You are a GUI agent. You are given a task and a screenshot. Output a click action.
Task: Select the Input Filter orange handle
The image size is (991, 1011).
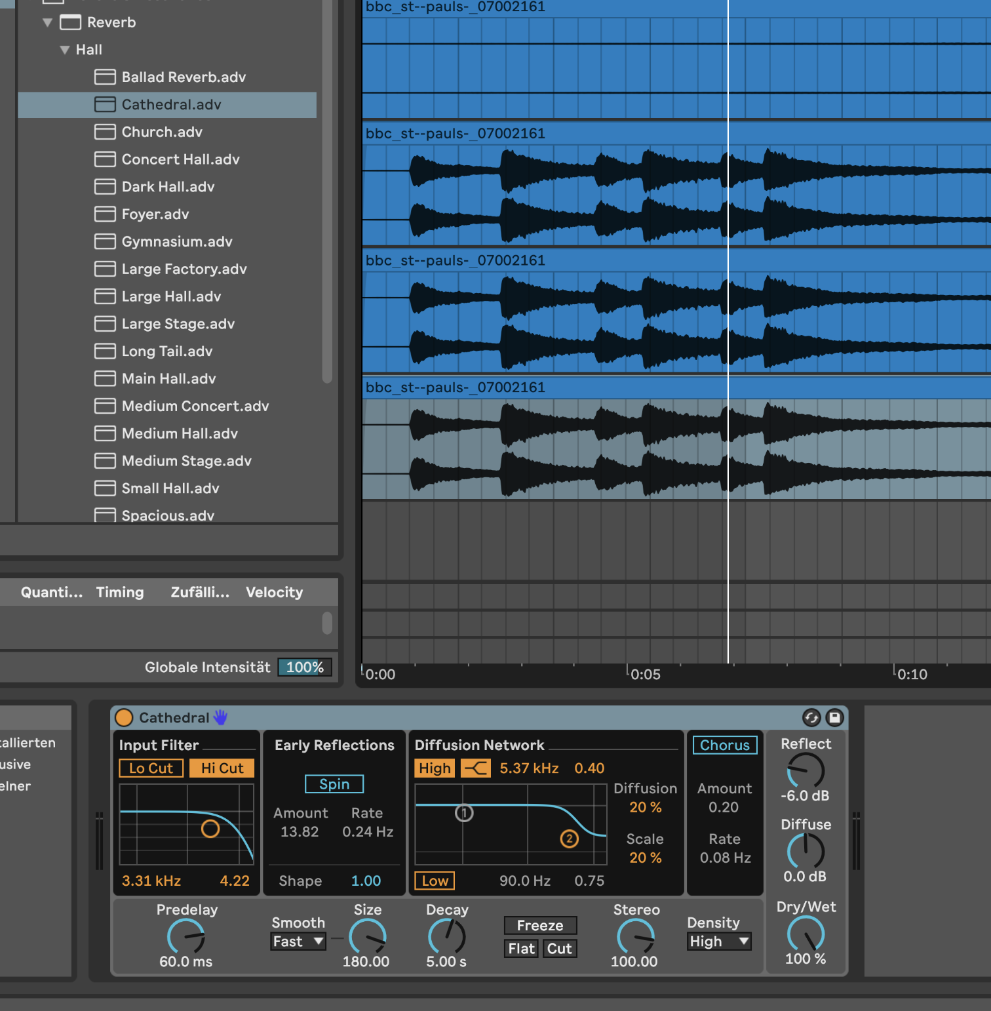[x=210, y=829]
